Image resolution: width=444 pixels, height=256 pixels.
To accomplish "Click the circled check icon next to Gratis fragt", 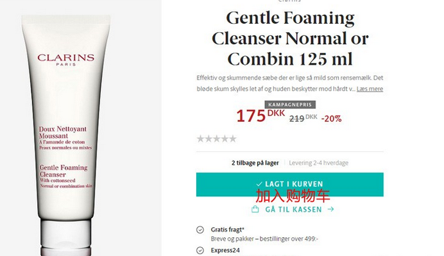I will pos(200,230).
